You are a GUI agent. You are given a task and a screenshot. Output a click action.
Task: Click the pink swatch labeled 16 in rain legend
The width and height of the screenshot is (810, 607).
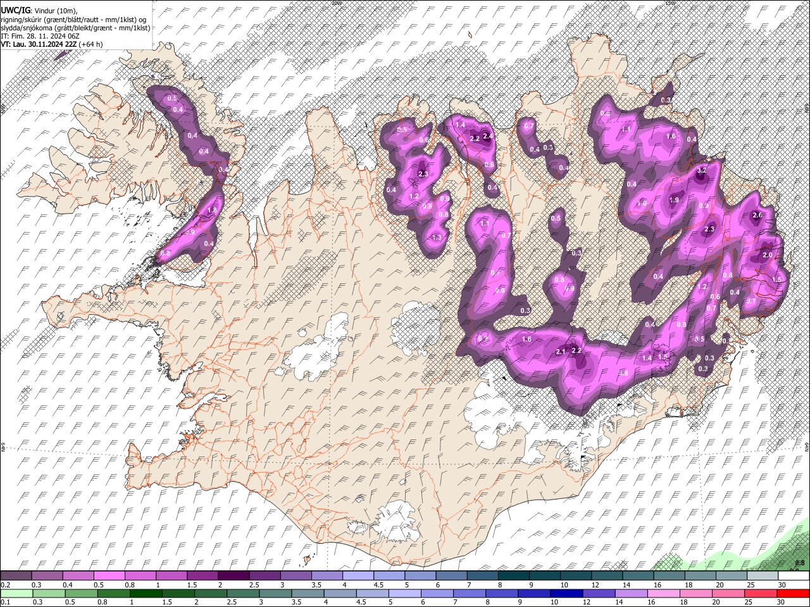663,594
